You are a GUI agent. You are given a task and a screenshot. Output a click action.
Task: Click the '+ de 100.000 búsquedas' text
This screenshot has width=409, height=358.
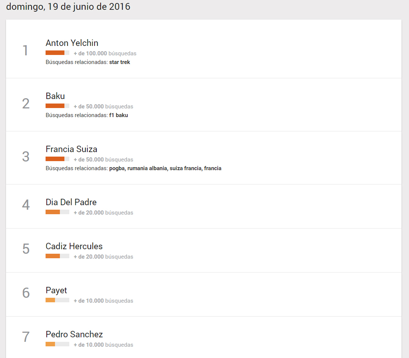105,53
